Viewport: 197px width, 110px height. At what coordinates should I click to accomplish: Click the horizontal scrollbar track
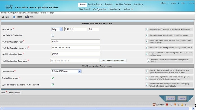click(x=96, y=109)
